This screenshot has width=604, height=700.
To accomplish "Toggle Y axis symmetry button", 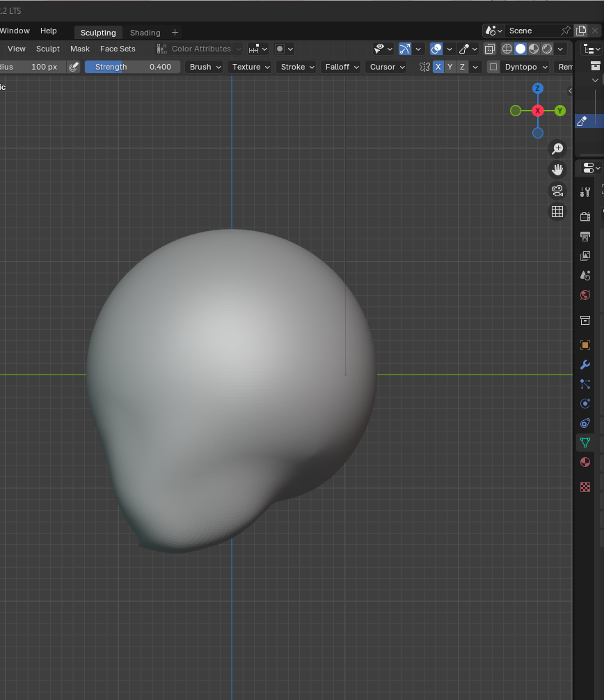I will coord(450,67).
